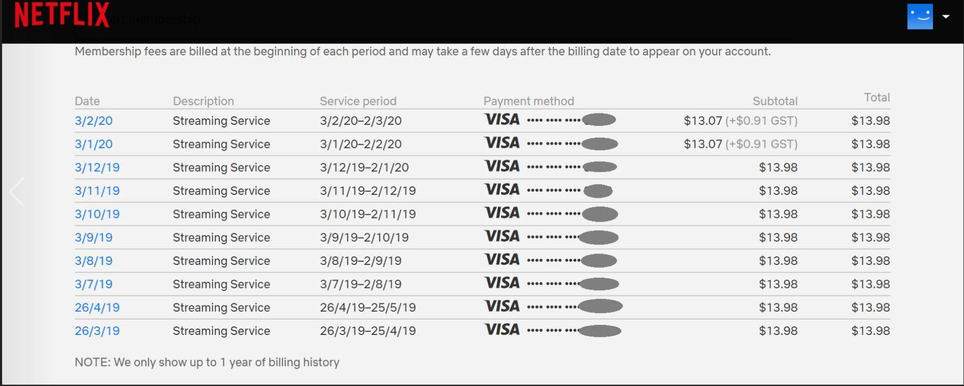
Task: Open the 3/12/19 invoice link
Action: tap(97, 167)
